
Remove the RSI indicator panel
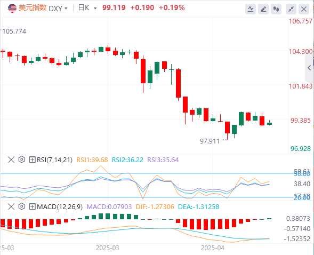coord(11,160)
